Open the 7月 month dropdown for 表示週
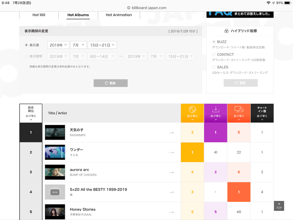Viewport: 293px width, 220px height. 78,45
